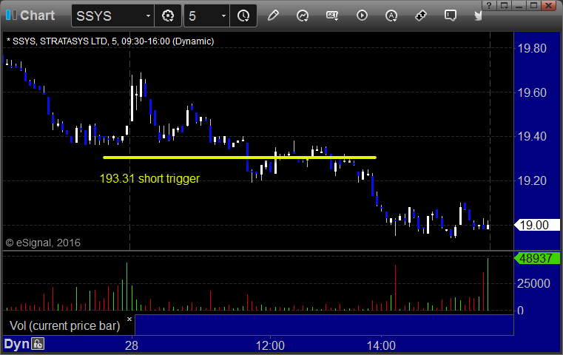Open the chat comment bubble icon
The height and width of the screenshot is (355, 563).
click(x=450, y=16)
